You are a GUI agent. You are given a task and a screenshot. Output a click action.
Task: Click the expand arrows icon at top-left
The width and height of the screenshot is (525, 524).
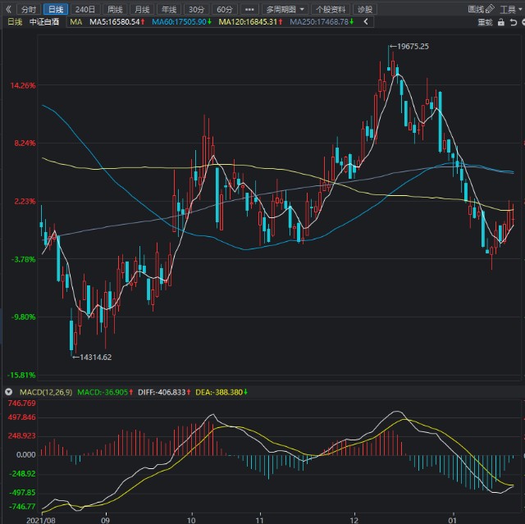8,9
